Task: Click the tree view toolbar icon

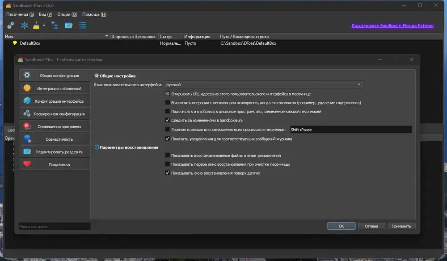Action: tap(55, 25)
